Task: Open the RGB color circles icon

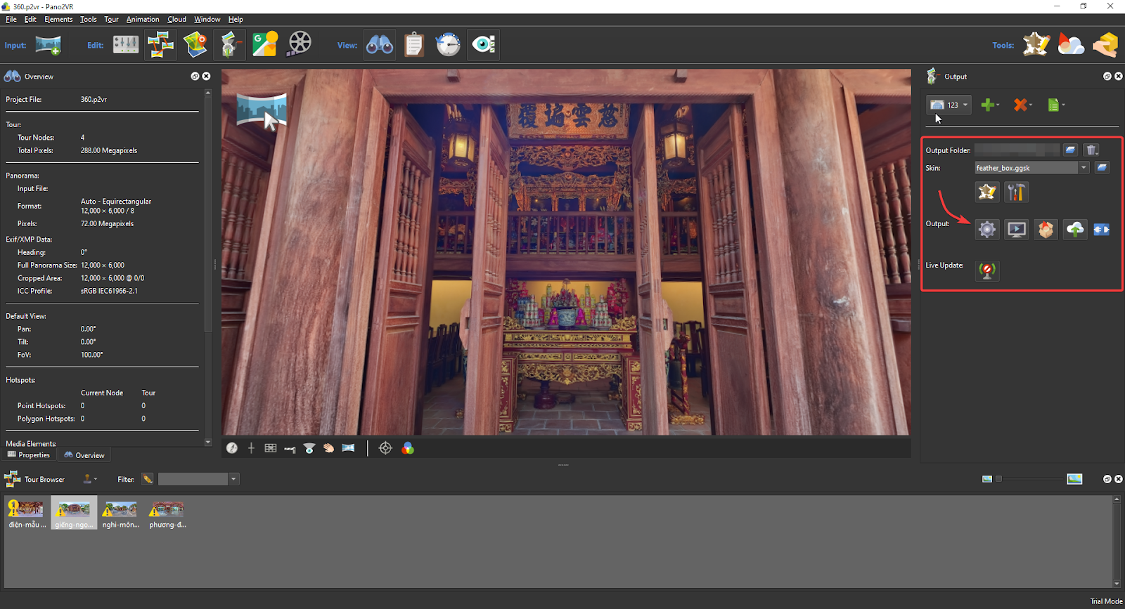Action: [x=408, y=448]
